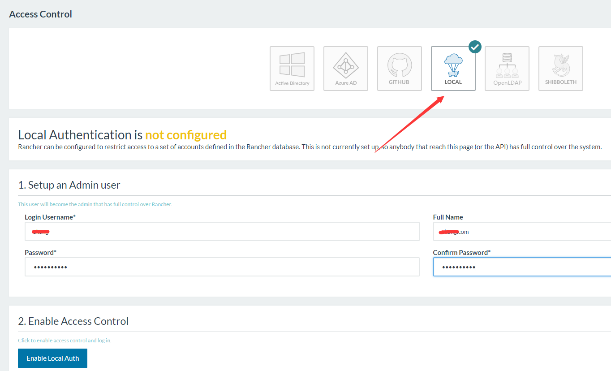Viewport: 611px width, 371px height.
Task: Click the Access Control page heading
Action: point(40,14)
